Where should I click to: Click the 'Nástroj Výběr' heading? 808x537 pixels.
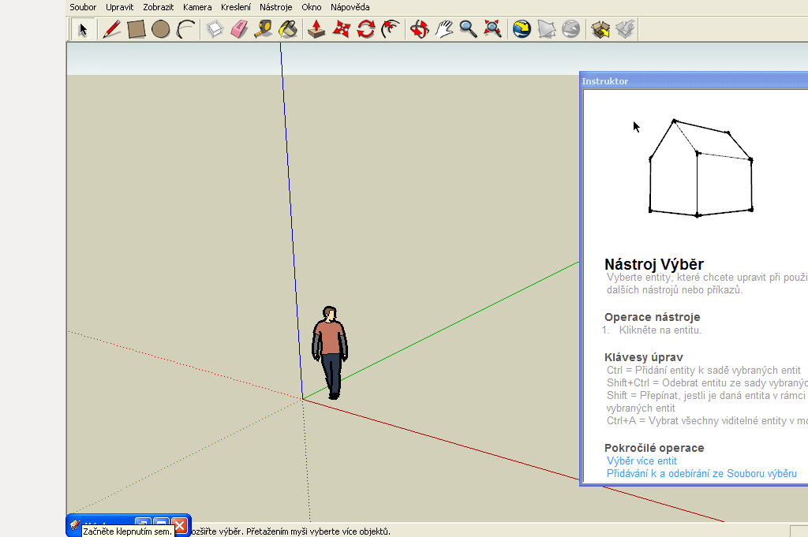pyautogui.click(x=654, y=264)
